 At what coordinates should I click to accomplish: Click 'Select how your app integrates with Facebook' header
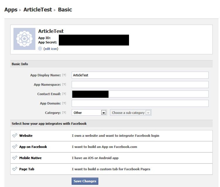coord(111,124)
